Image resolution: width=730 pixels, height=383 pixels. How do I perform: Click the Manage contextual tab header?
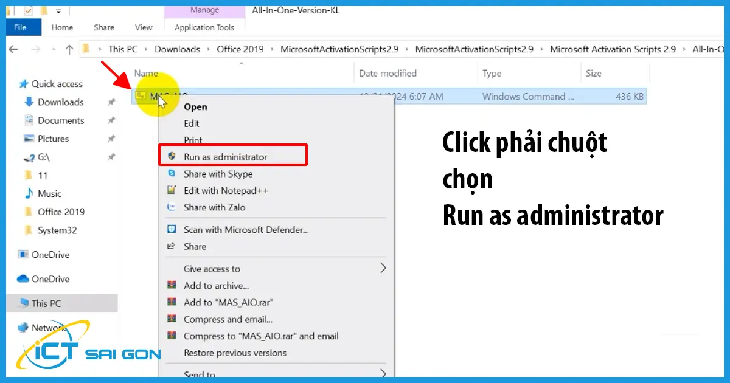pyautogui.click(x=204, y=10)
